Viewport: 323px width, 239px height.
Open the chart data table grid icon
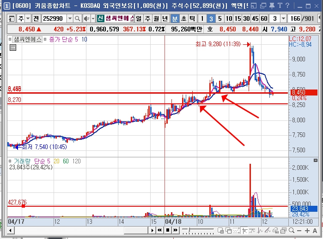(x=13, y=48)
